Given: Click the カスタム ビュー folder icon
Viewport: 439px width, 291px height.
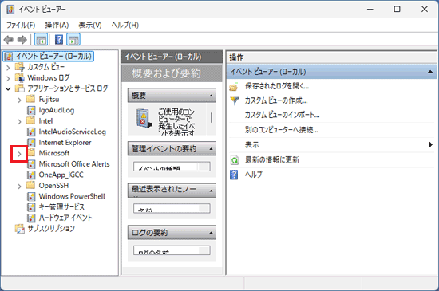Looking at the screenshot, I should [20, 67].
